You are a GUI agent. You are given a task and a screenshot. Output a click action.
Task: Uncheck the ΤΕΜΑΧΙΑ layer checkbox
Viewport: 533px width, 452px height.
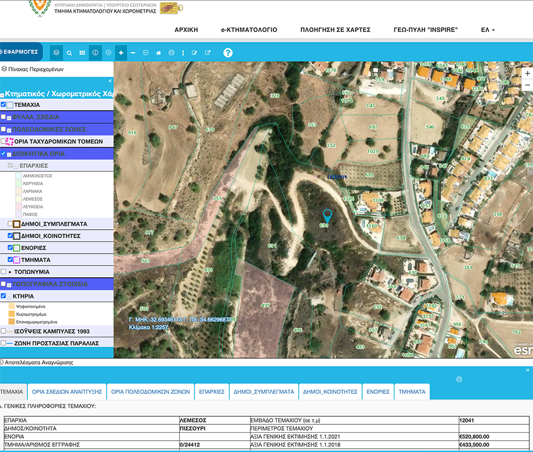pyautogui.click(x=4, y=105)
